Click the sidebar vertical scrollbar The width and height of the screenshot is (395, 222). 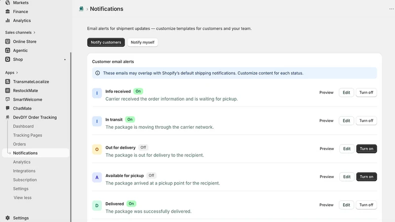click(71, 137)
